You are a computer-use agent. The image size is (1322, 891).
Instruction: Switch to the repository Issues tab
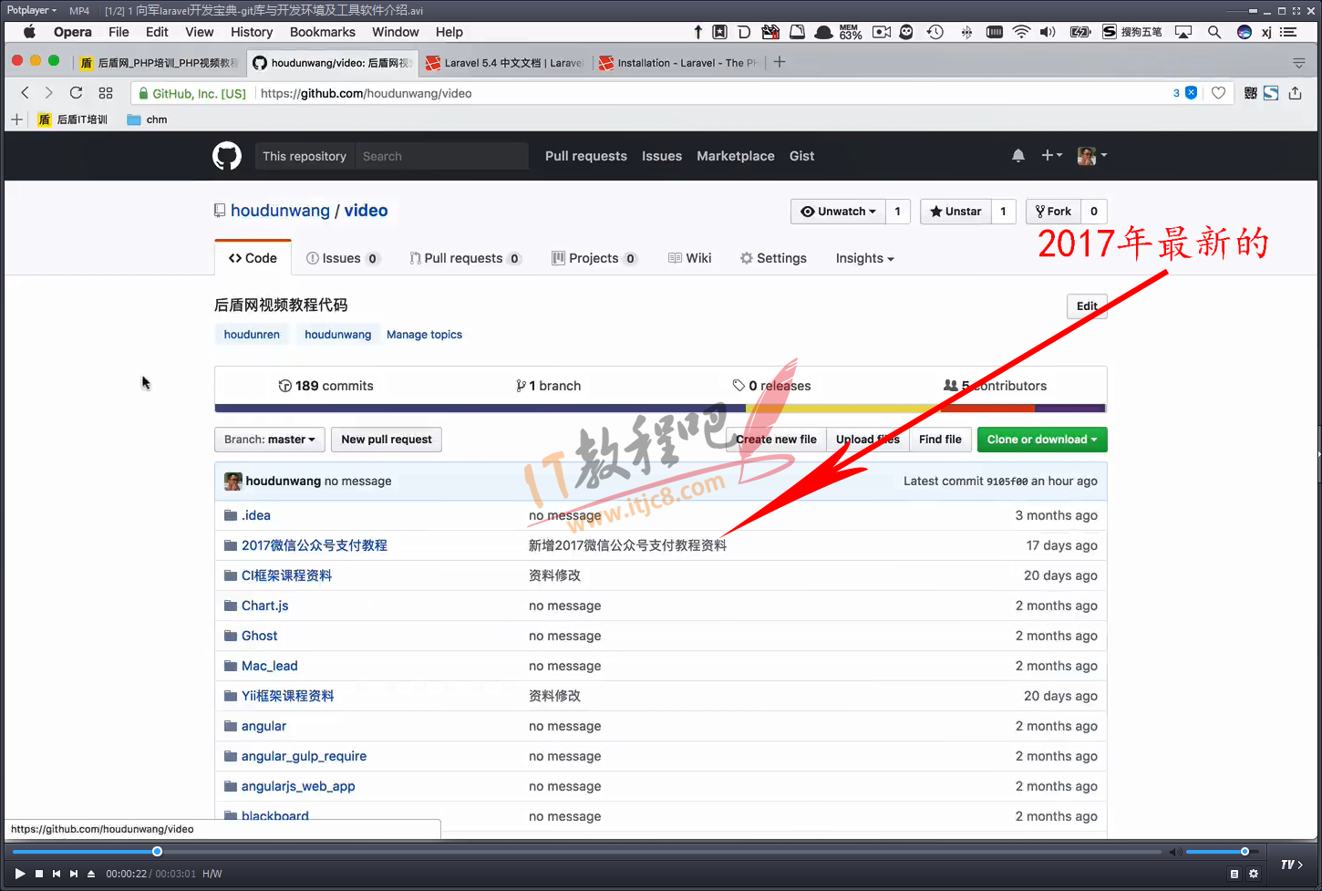[343, 258]
